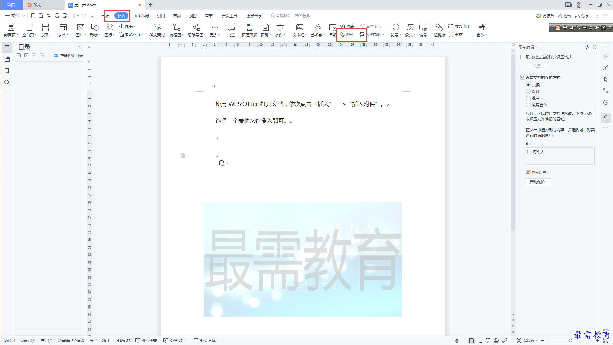The height and width of the screenshot is (345, 613).
Task: Click the print icon in quick toolbar
Action: click(x=57, y=15)
